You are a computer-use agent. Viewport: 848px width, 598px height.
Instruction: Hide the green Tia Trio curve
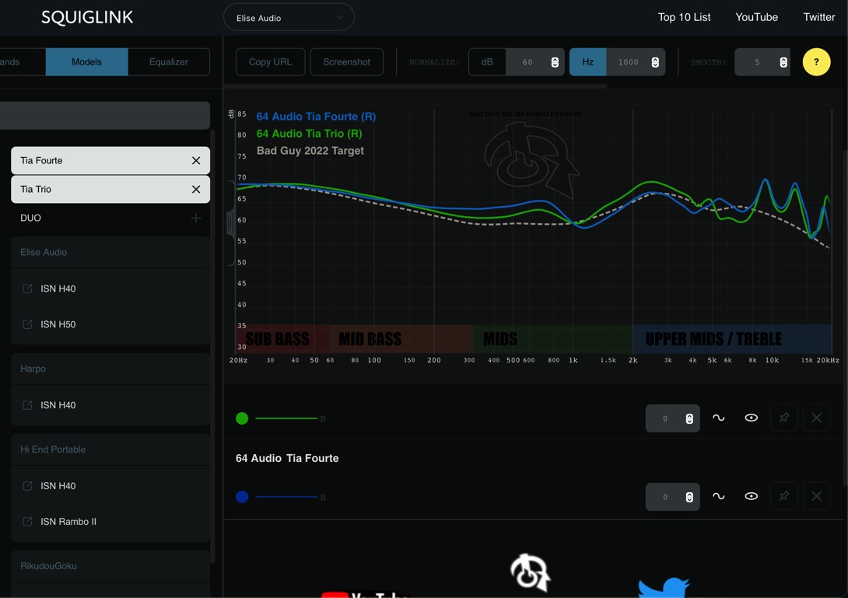pos(752,418)
